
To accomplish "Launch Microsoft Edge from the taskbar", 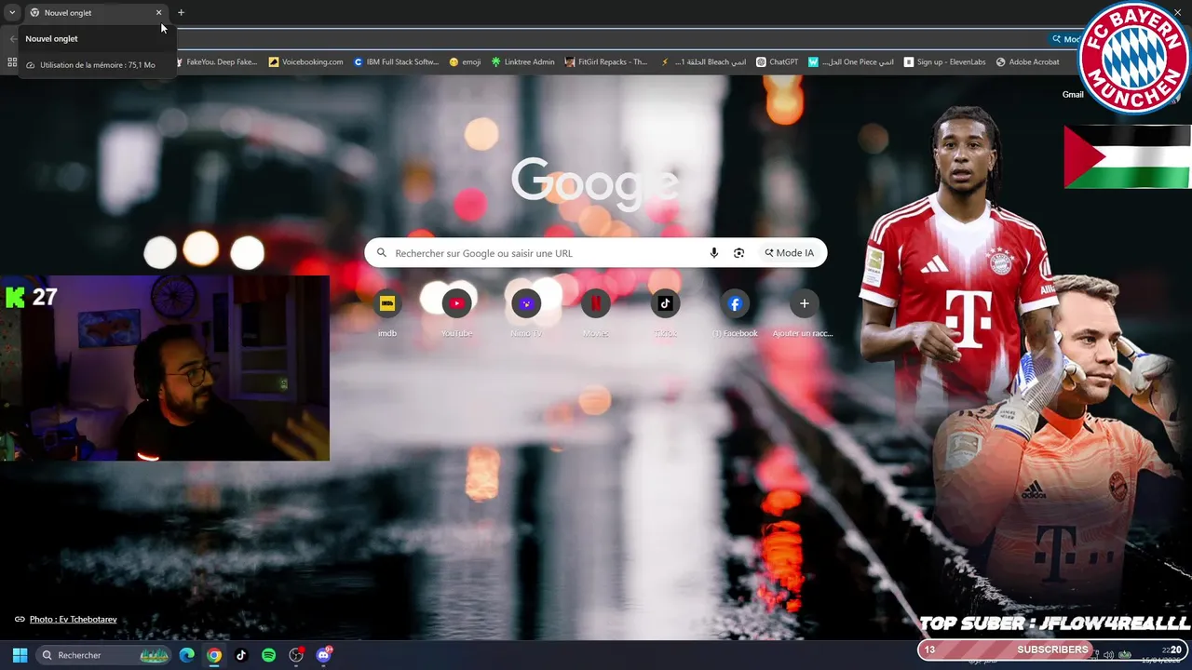I will 187,655.
